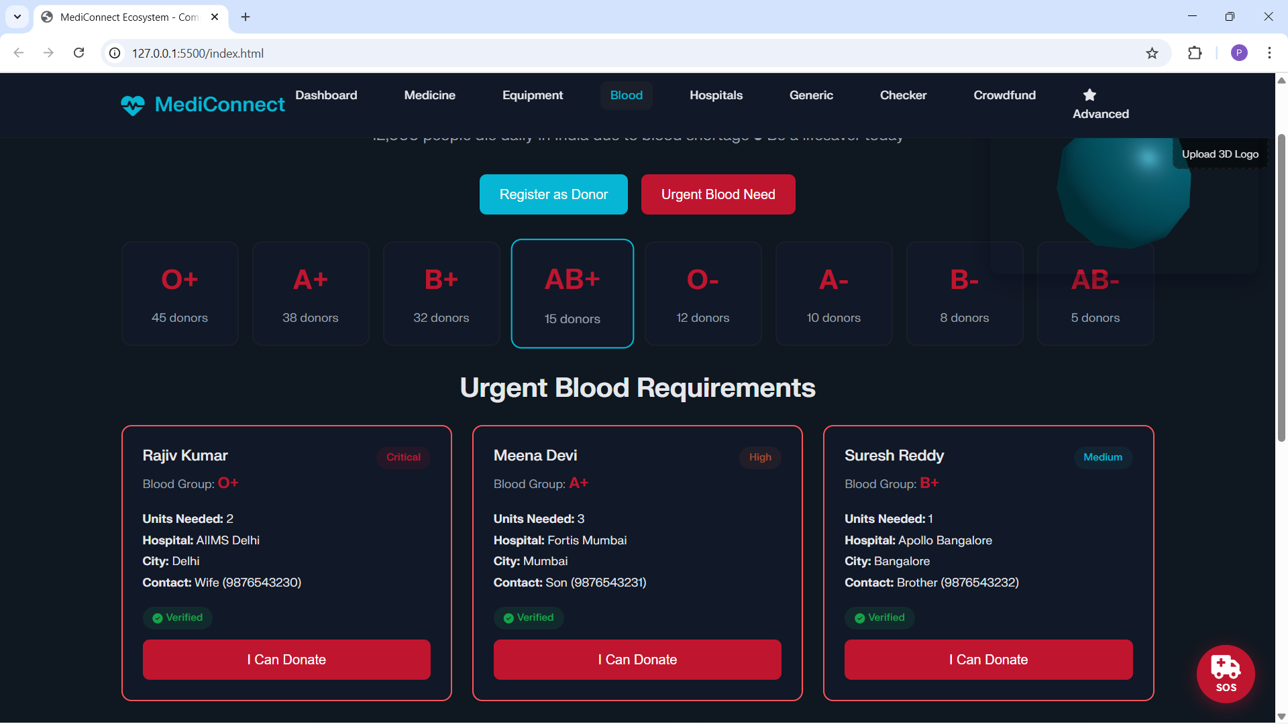Open Chrome profile avatar icon

coord(1239,53)
